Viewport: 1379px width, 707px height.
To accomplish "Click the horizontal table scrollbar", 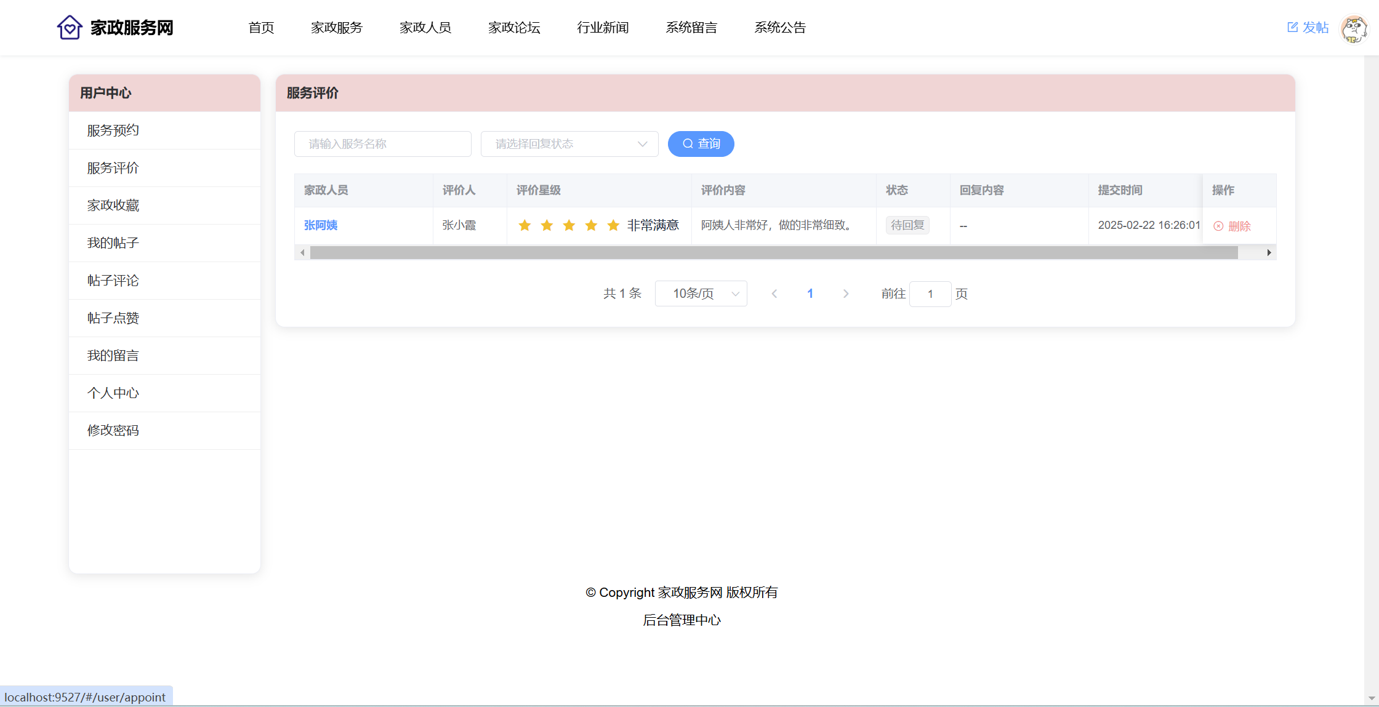I will (x=773, y=253).
